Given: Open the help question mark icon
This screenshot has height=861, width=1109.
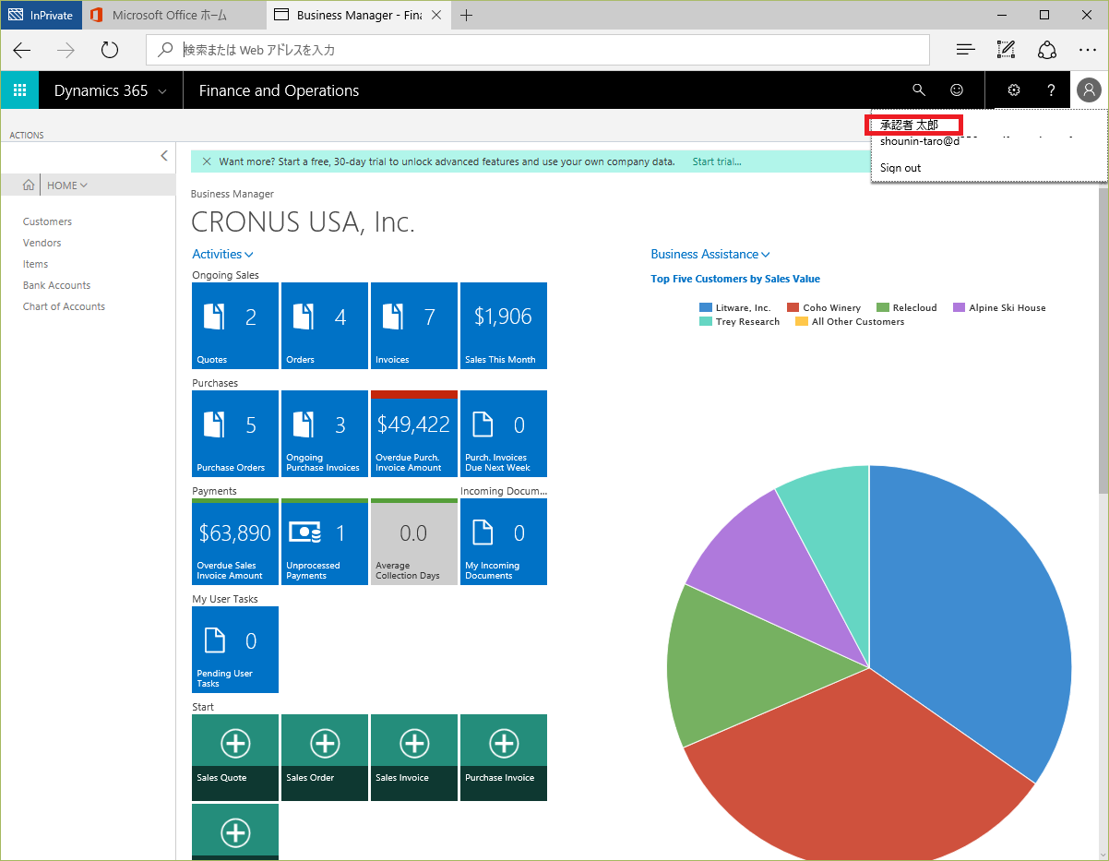Looking at the screenshot, I should pyautogui.click(x=1051, y=90).
